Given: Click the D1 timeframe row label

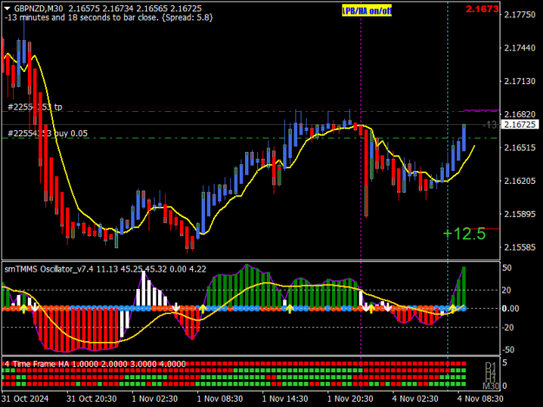Looking at the screenshot, I should pyautogui.click(x=490, y=365).
